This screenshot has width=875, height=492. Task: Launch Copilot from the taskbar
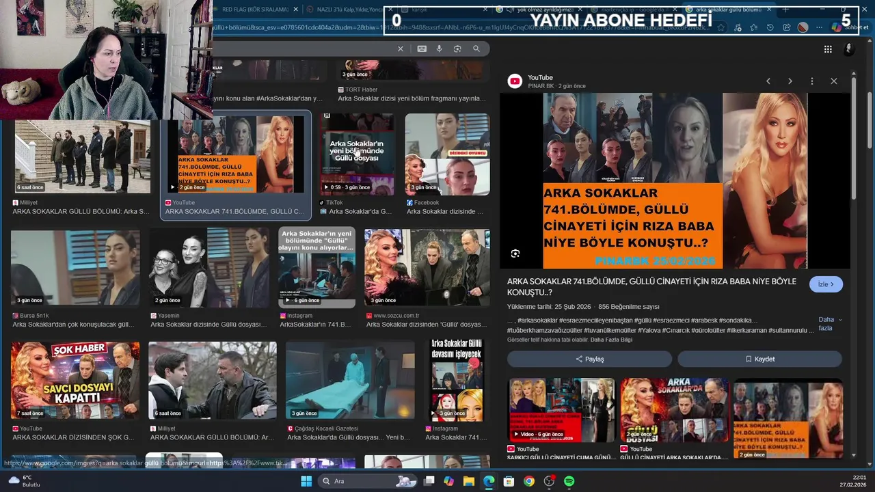[x=448, y=481]
